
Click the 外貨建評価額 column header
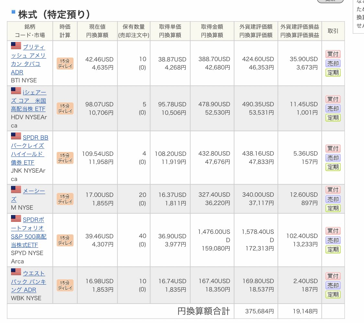256,31
